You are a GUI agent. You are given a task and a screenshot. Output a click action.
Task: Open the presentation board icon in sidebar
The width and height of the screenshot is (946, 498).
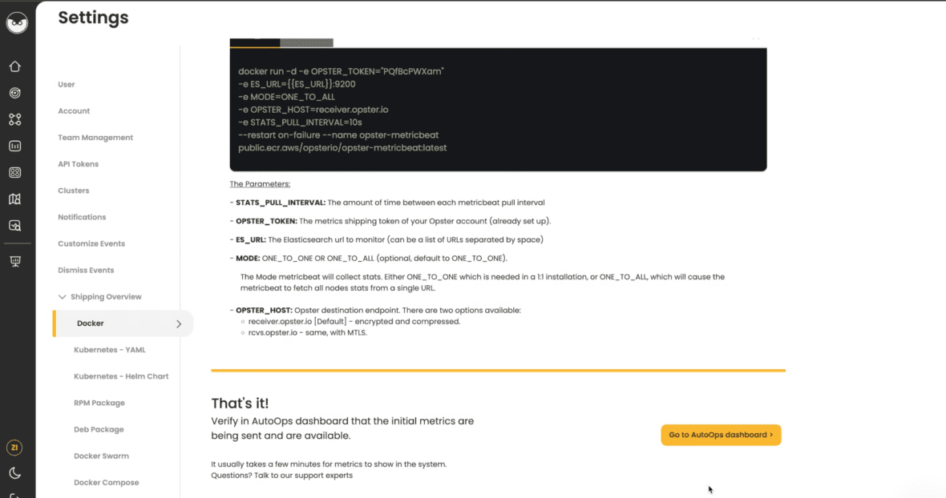click(15, 261)
